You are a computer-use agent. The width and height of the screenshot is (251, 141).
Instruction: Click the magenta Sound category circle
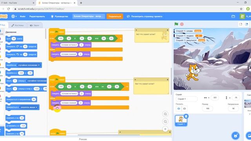(0, 49)
